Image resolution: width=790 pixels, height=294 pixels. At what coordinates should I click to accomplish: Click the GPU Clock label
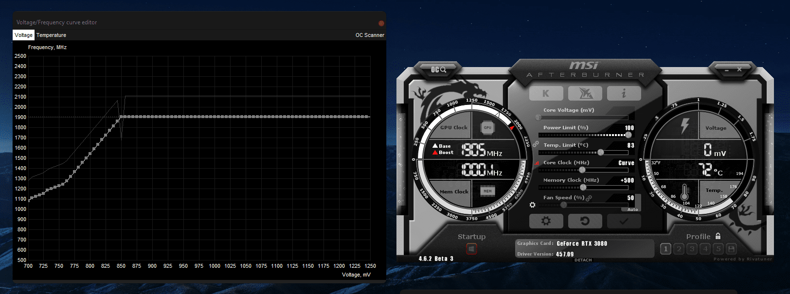[x=453, y=128]
